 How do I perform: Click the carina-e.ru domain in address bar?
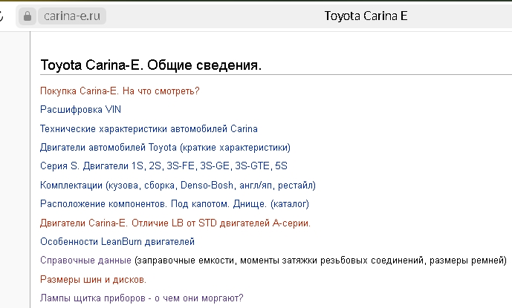pos(72,16)
